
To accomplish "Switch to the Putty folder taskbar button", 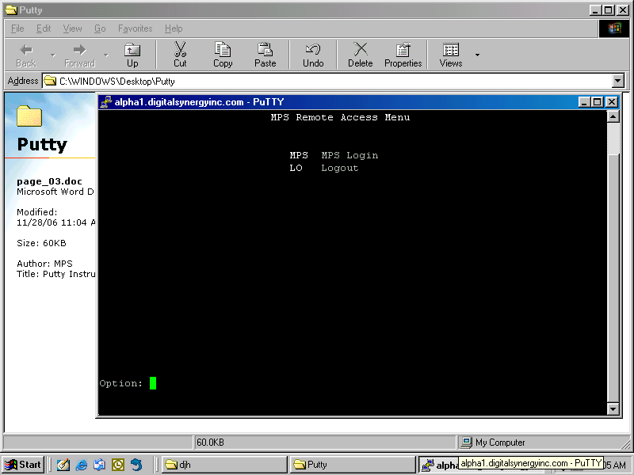I will click(353, 465).
